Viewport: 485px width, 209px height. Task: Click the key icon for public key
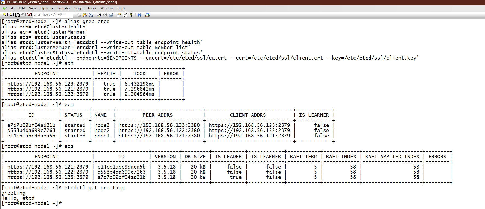[131, 15]
